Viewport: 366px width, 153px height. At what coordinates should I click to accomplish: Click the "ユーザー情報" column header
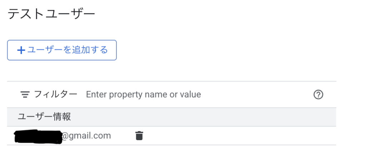[x=44, y=117]
